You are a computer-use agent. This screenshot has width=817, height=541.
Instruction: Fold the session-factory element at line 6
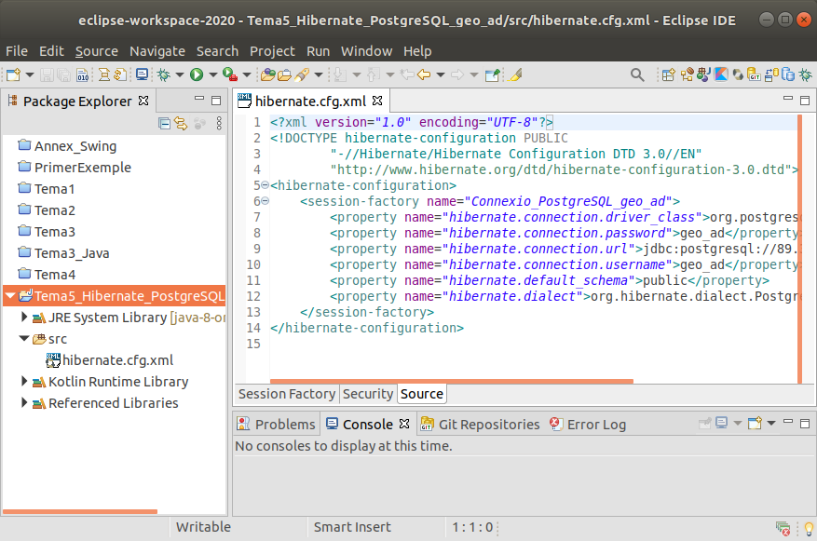(x=266, y=200)
